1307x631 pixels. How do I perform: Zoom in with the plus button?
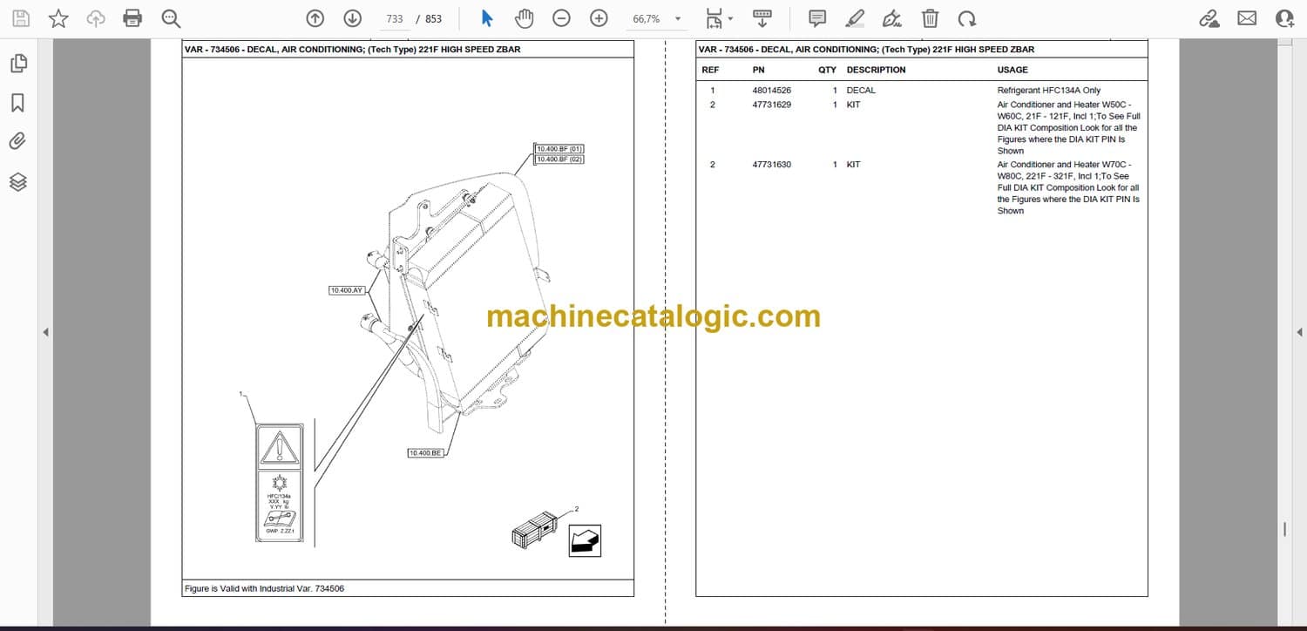[x=599, y=18]
